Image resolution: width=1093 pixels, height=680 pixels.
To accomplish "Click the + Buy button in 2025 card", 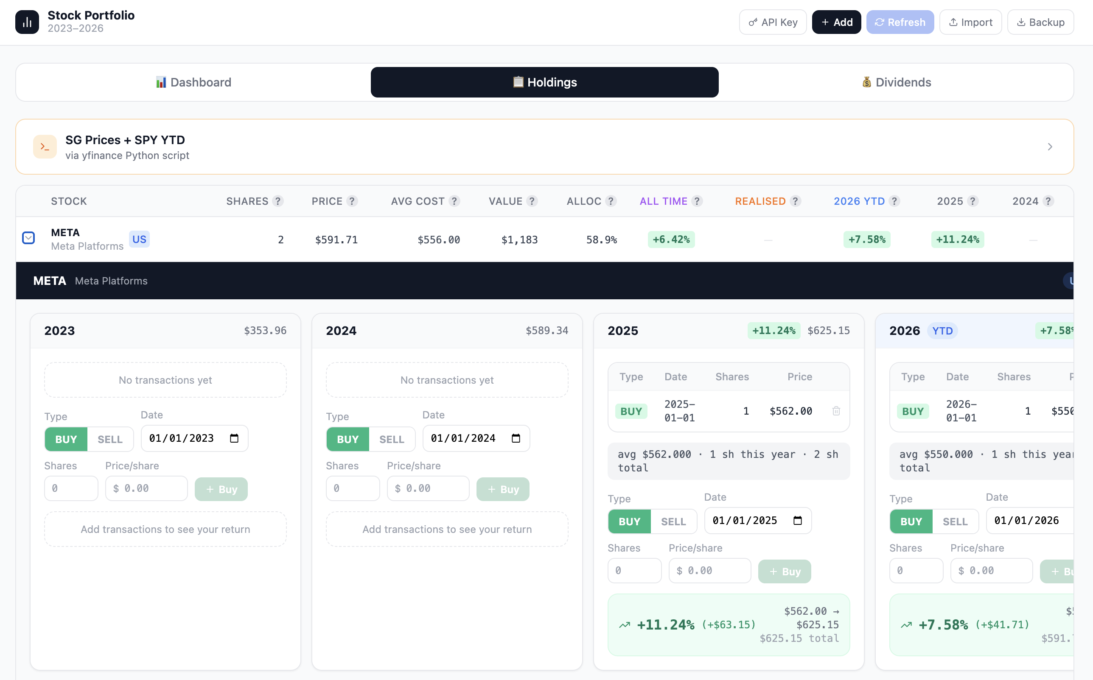I will pyautogui.click(x=784, y=571).
